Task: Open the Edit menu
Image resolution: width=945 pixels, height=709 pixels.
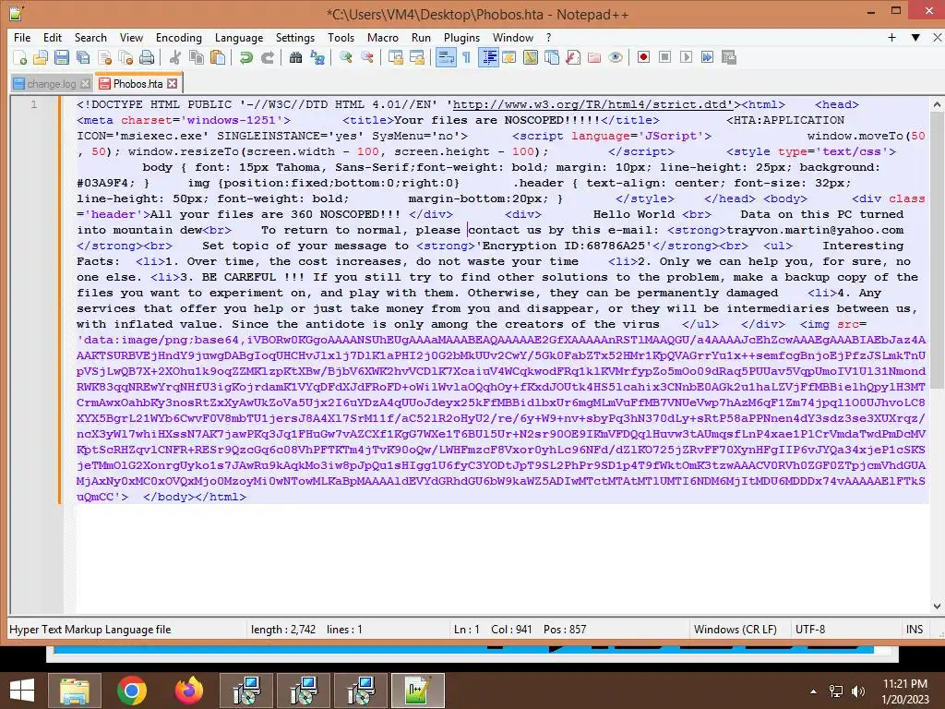Action: (53, 37)
